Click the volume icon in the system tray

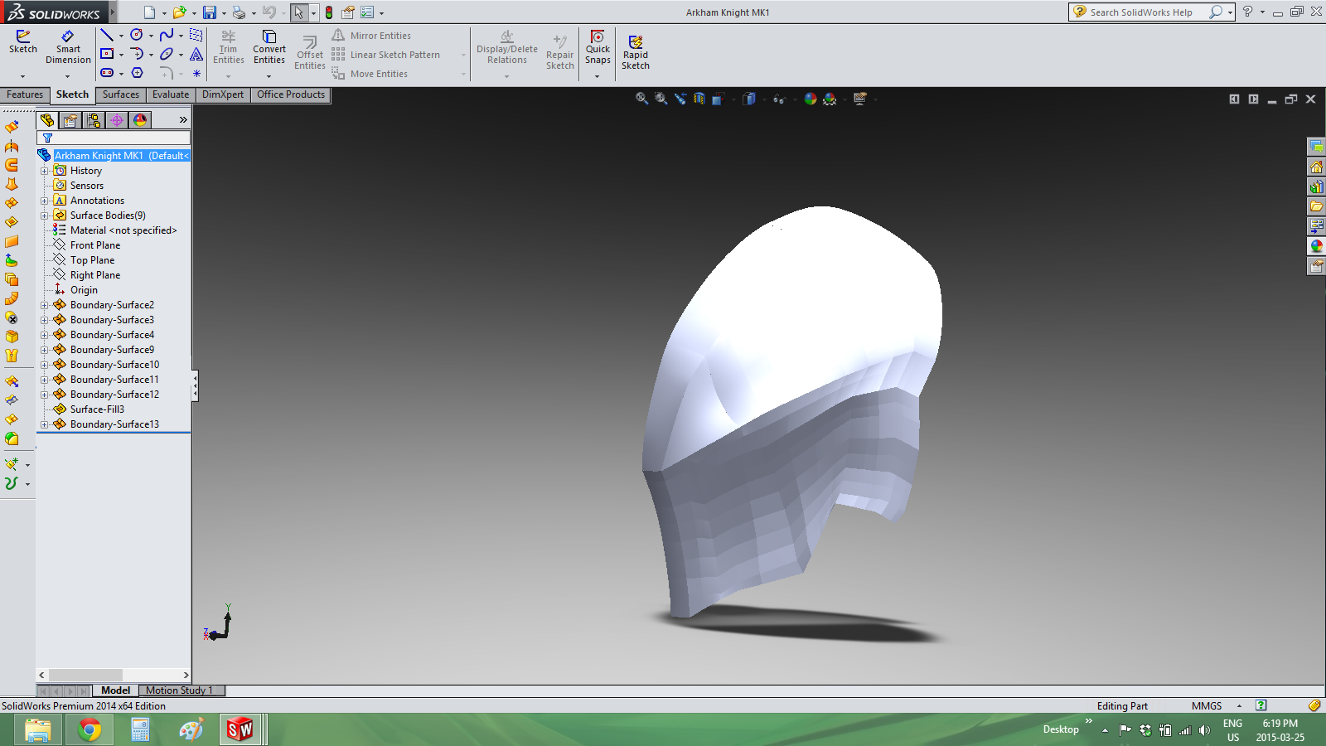tap(1204, 730)
